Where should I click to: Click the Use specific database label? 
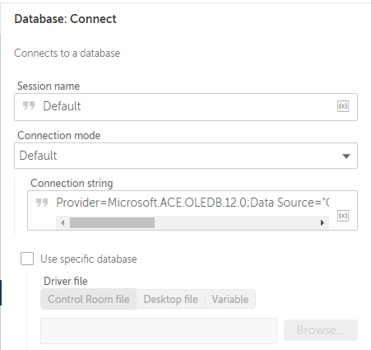(89, 259)
